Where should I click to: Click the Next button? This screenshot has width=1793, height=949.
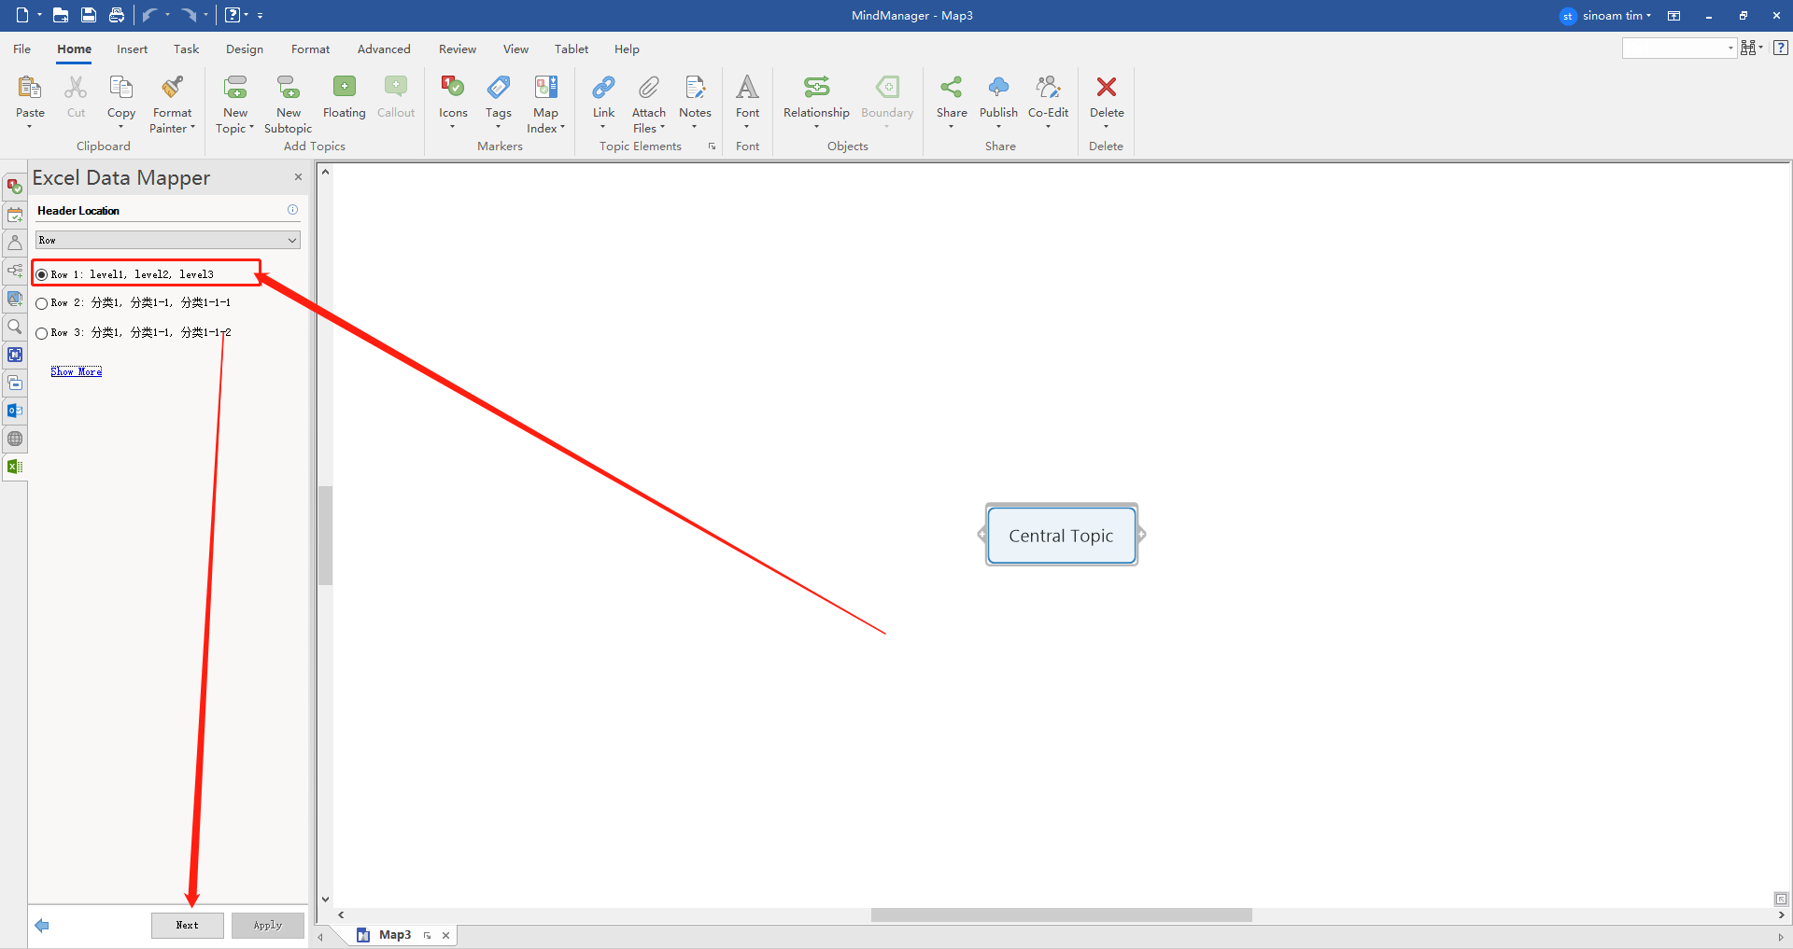(188, 925)
